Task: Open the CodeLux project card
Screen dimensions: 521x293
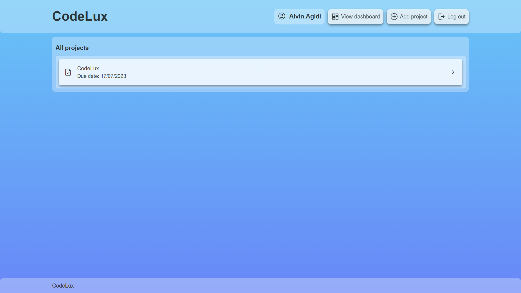Action: tap(260, 72)
